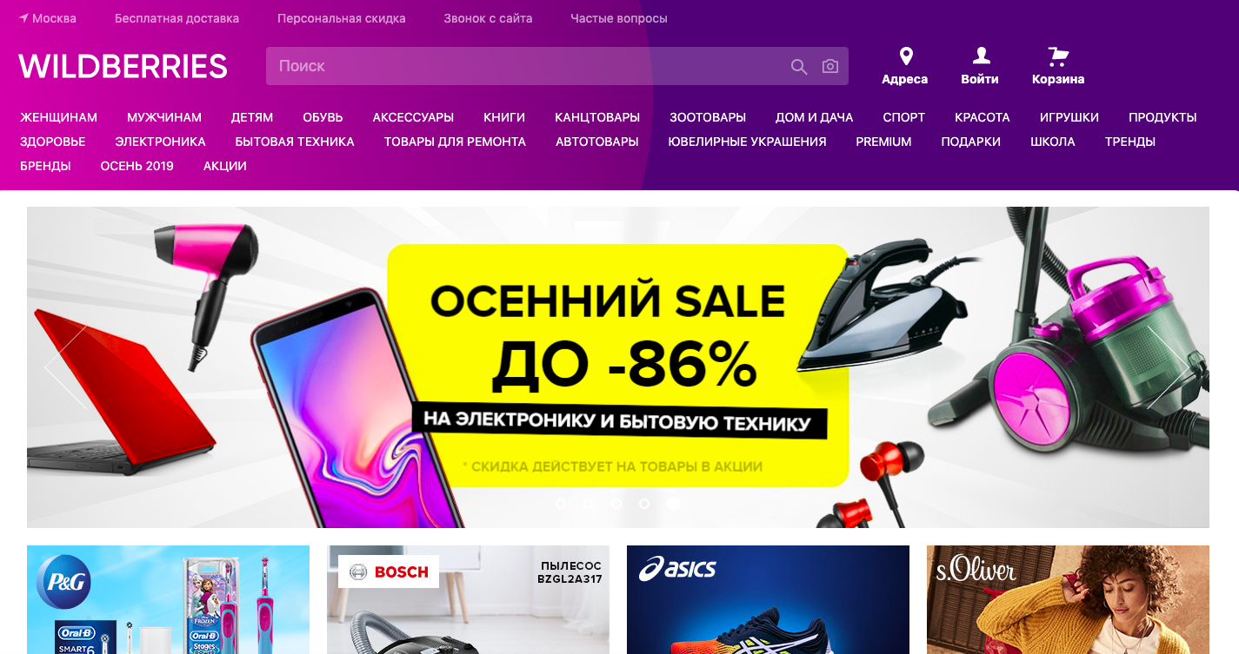Viewport: 1239px width, 654px height.
Task: Select the third carousel dot indicator
Action: pos(616,503)
